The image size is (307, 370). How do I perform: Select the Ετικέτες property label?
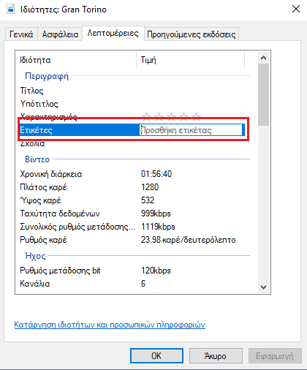[36, 130]
